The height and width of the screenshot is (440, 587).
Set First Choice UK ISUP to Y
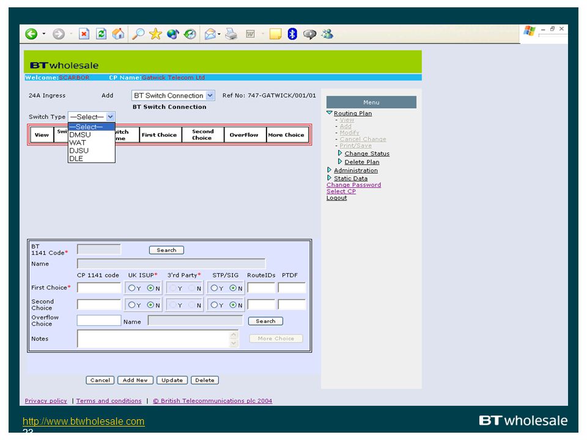pyautogui.click(x=132, y=288)
